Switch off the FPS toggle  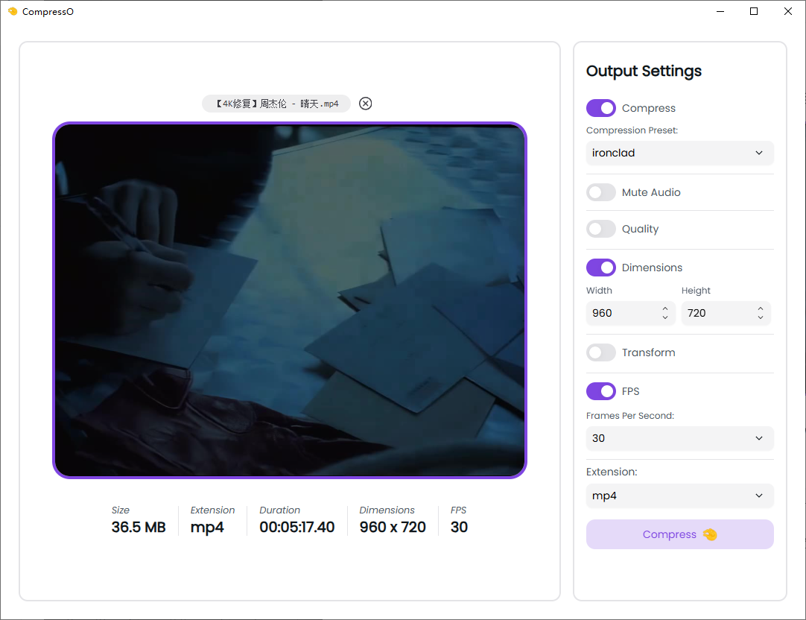[x=601, y=391]
